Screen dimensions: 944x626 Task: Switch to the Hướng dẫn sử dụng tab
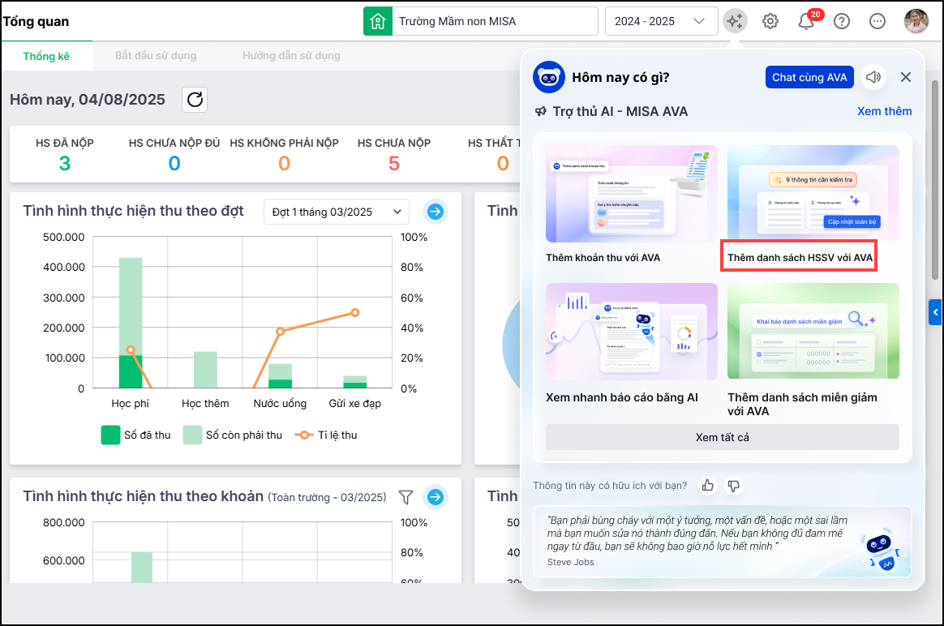pyautogui.click(x=291, y=56)
